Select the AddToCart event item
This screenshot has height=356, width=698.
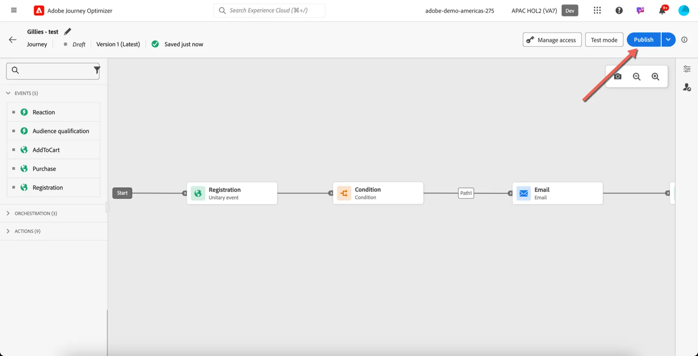point(54,150)
